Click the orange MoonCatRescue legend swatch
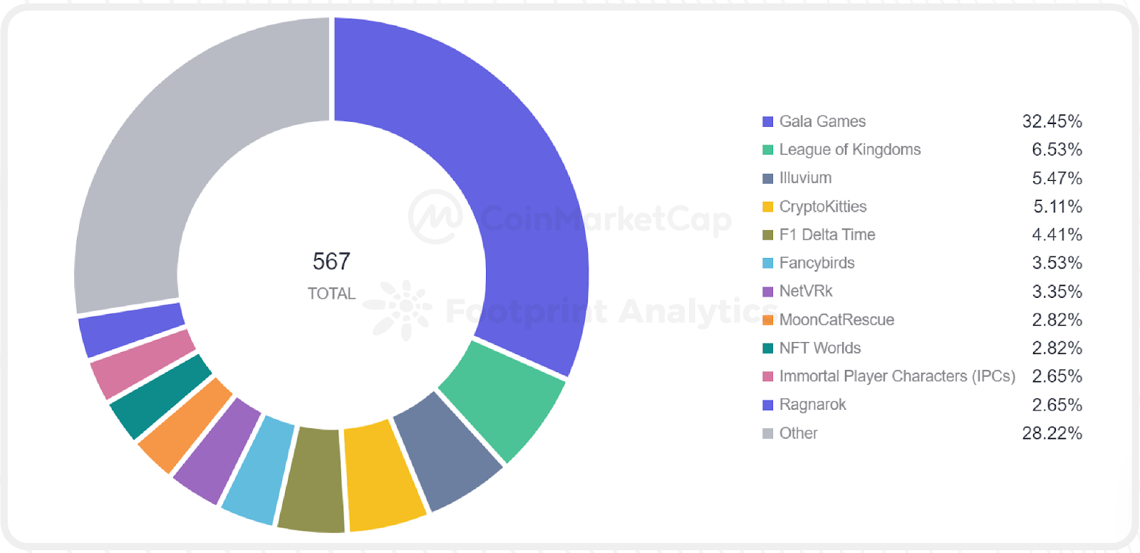The image size is (1140, 553). click(767, 320)
